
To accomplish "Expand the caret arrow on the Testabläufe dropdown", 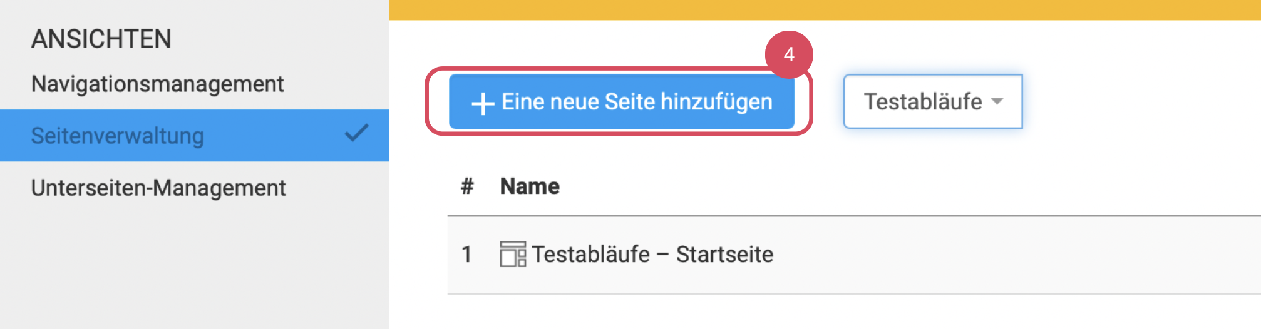I will tap(997, 101).
